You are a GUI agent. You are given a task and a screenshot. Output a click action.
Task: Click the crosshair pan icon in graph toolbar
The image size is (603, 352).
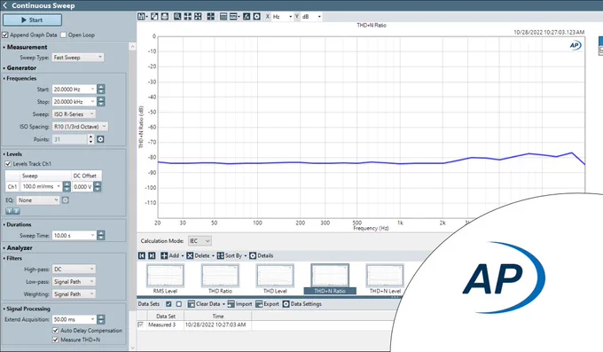point(211,17)
